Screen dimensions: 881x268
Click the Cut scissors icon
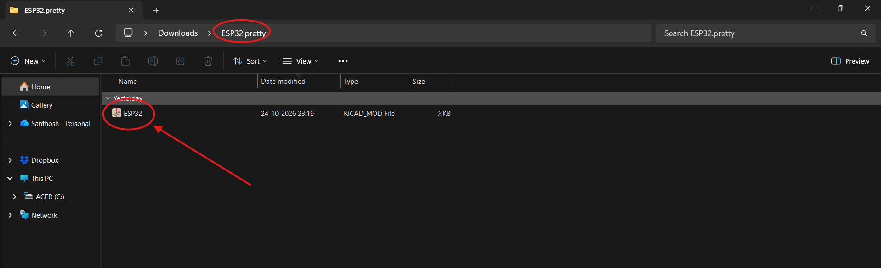point(70,61)
